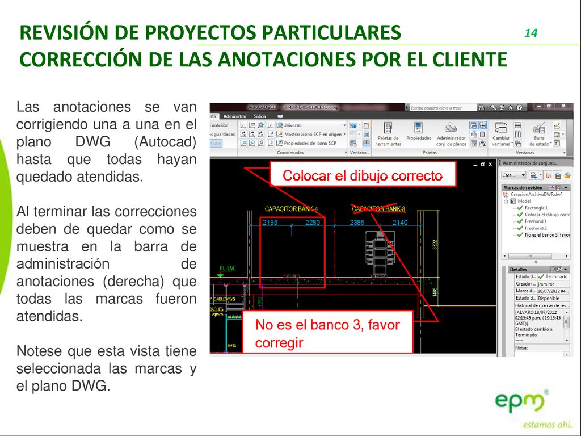Open Mostrar icono SCP en origen dropdown arrow

(x=344, y=134)
